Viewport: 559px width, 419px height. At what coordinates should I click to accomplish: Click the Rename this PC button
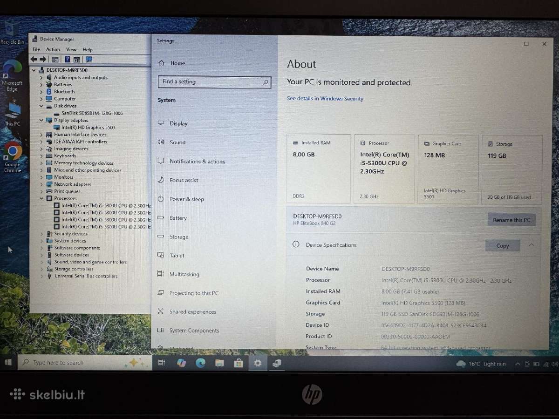coord(511,220)
